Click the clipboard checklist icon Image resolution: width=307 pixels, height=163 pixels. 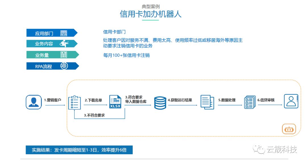[x=74, y=103]
